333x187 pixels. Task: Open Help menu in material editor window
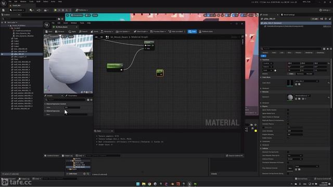point(89,23)
